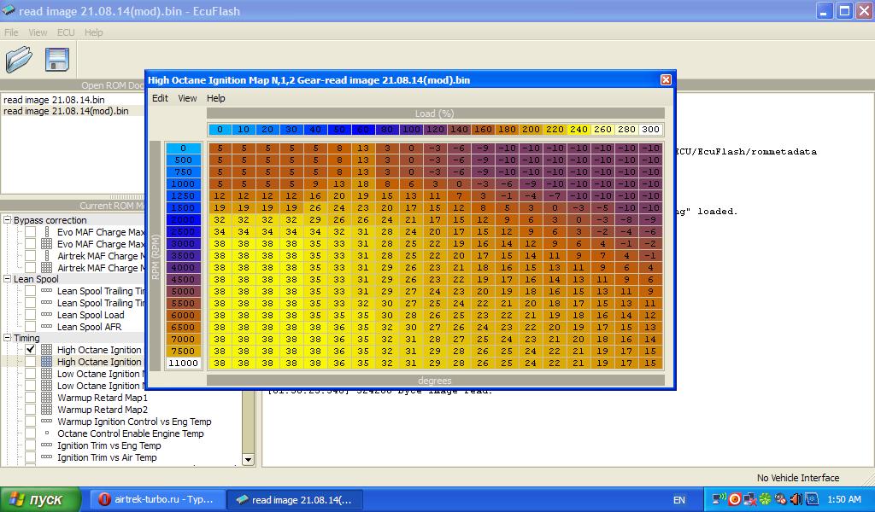The width and height of the screenshot is (875, 512).
Task: Enable the Lean Spool AFR checkbox
Action: coord(31,327)
